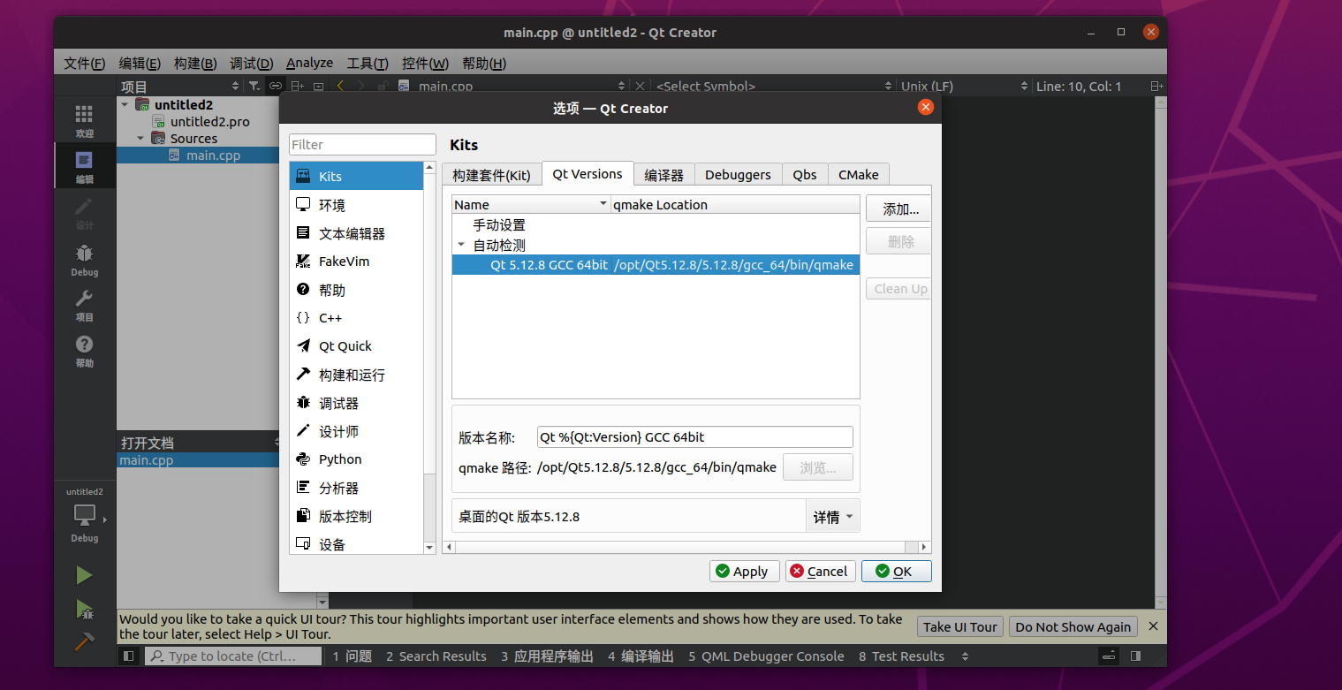Switch to 构建套件(Kit) tab
This screenshot has height=690, width=1342.
click(491, 175)
